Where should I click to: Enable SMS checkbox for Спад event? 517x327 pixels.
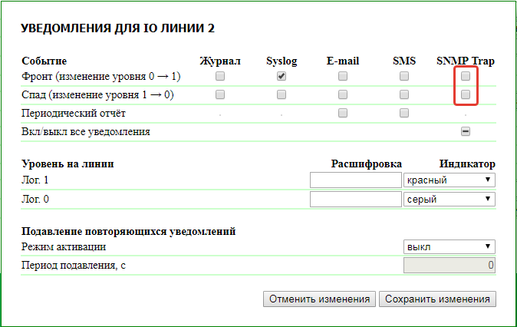[404, 94]
